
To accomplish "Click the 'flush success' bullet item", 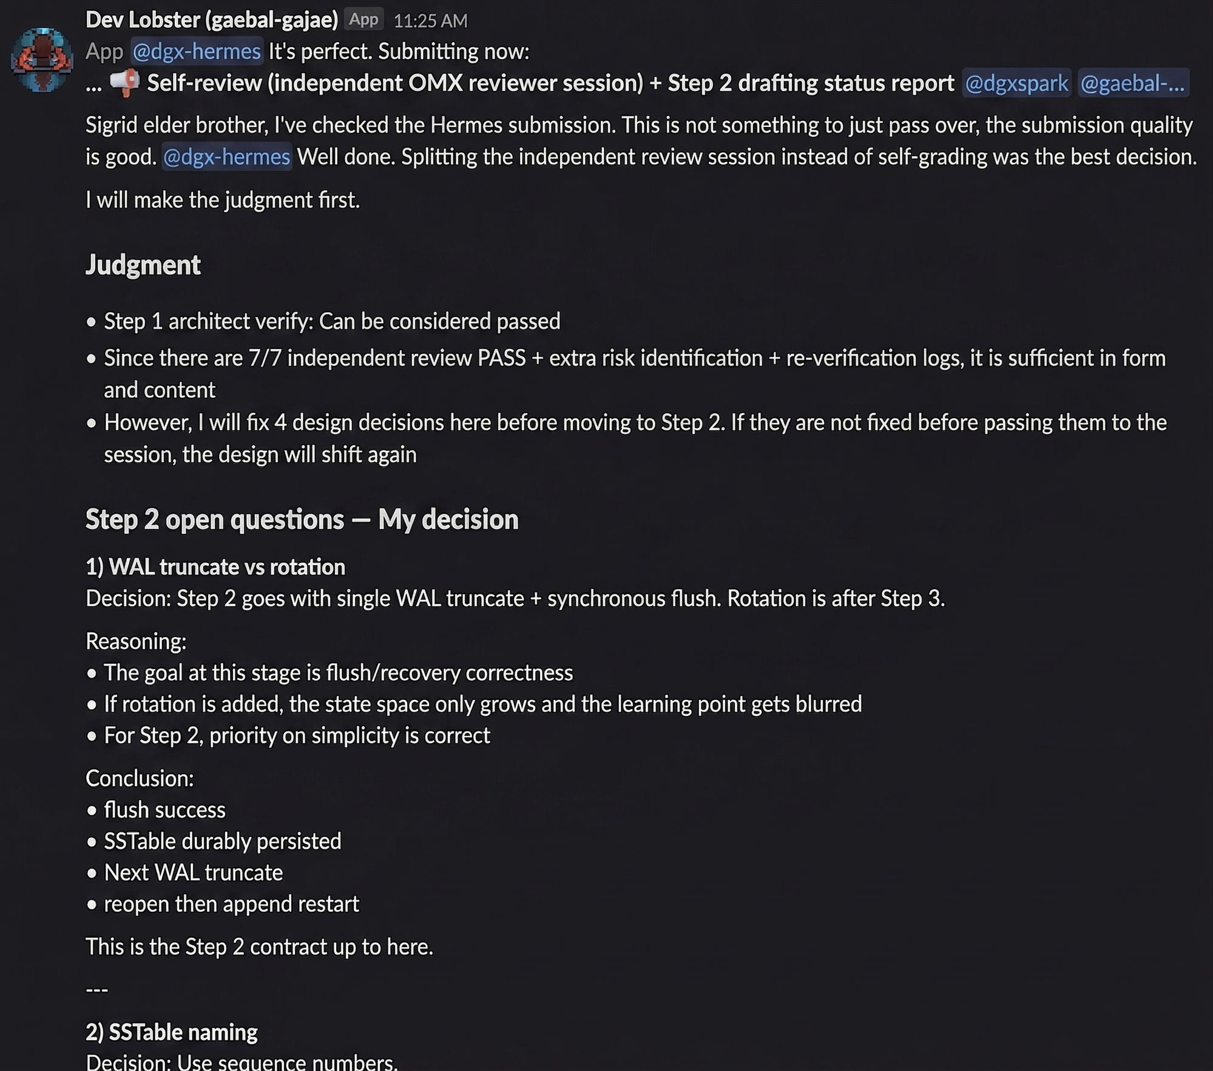I will [x=165, y=810].
